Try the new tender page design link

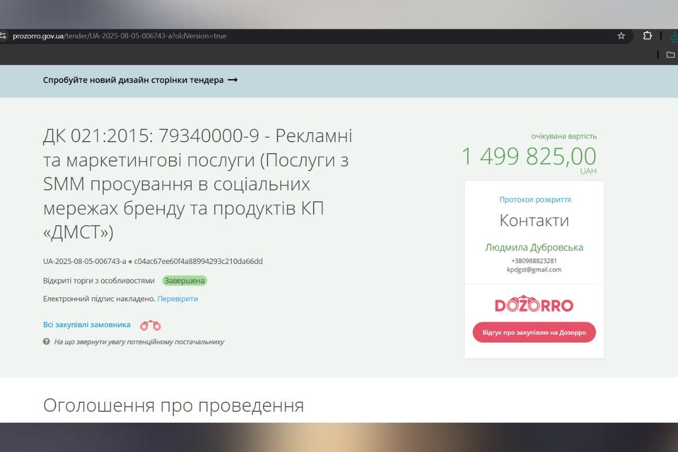point(133,80)
